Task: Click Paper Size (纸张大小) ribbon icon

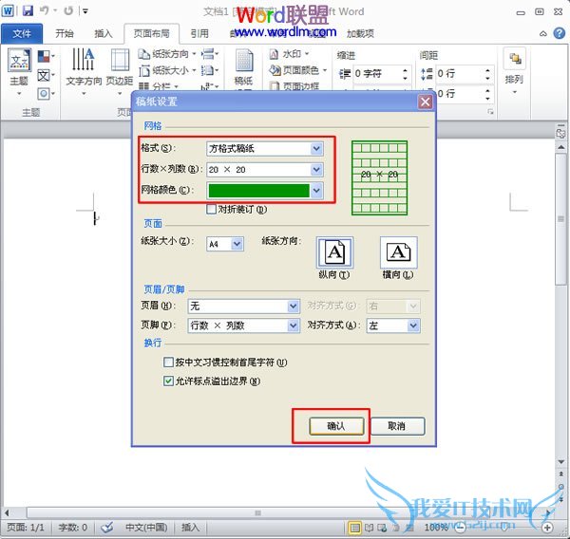Action: (x=144, y=70)
